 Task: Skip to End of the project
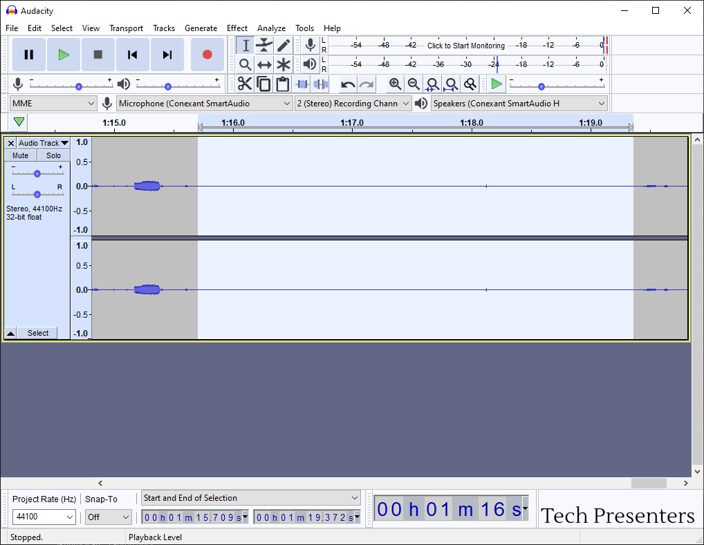click(x=167, y=55)
